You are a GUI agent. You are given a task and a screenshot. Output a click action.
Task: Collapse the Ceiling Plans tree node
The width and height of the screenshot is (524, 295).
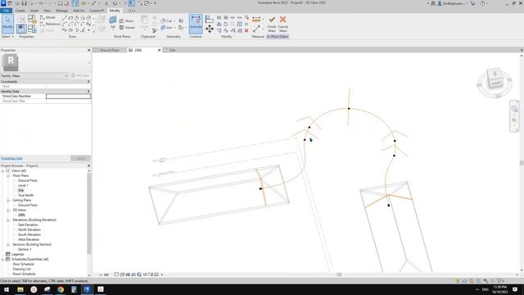coord(8,200)
